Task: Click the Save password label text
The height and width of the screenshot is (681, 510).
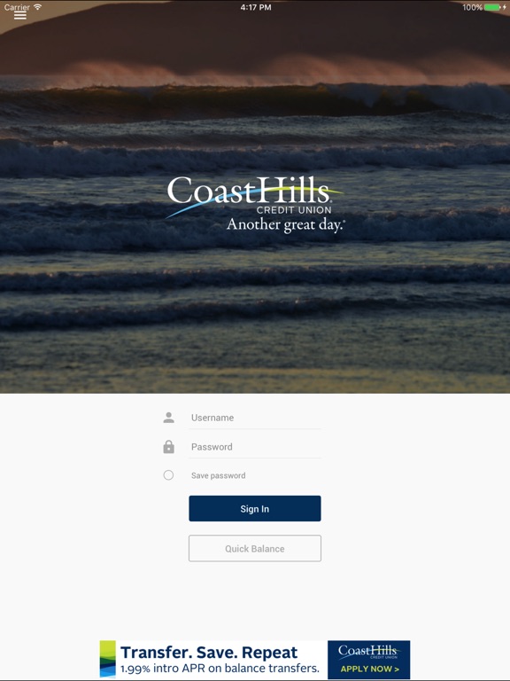Action: pyautogui.click(x=218, y=475)
